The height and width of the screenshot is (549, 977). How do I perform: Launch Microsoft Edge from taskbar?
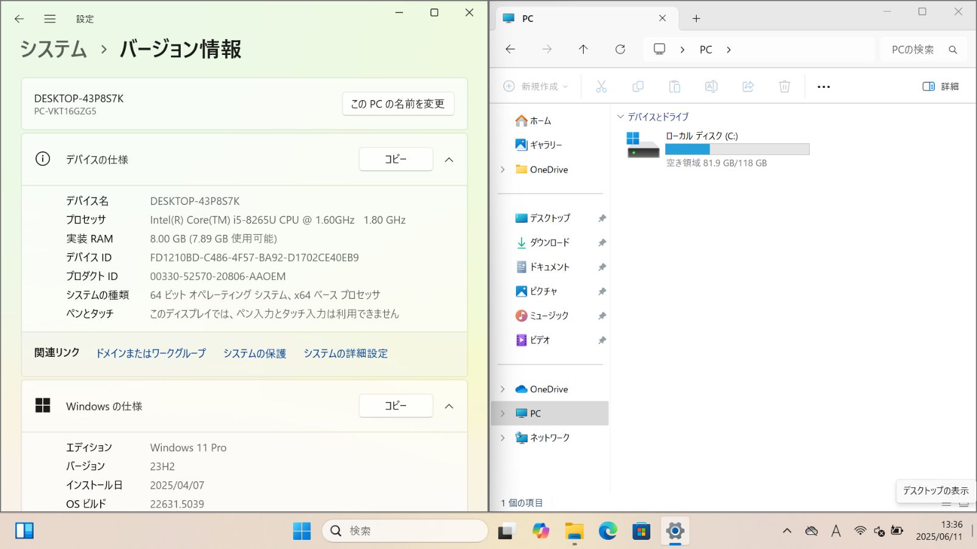click(608, 531)
